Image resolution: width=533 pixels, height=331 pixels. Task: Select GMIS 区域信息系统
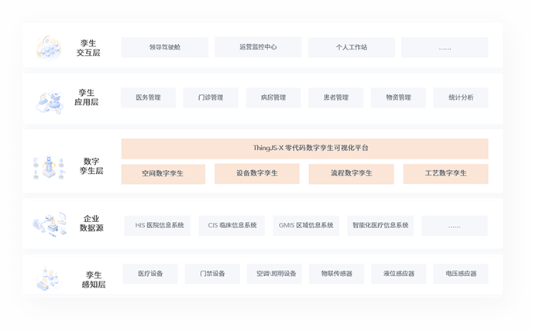(306, 225)
